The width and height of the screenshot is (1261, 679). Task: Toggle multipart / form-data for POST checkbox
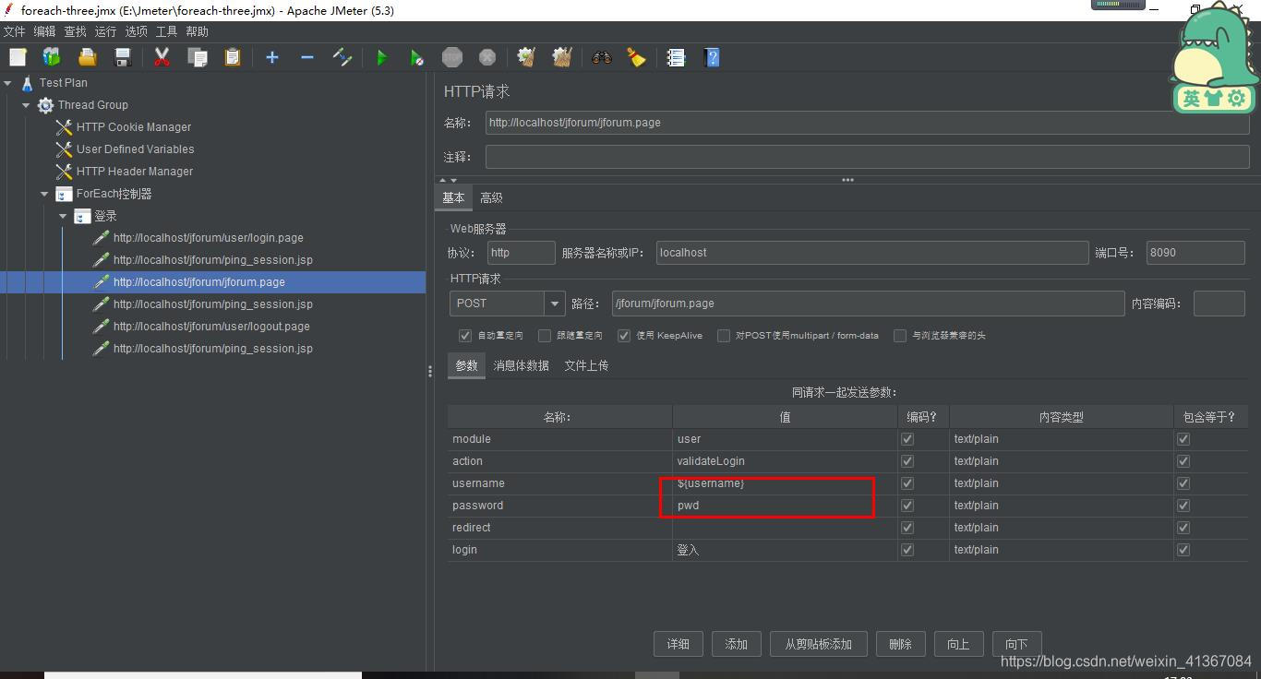coord(724,336)
